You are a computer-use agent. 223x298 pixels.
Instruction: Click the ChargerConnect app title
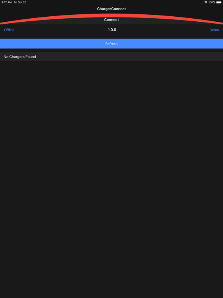(x=111, y=9)
